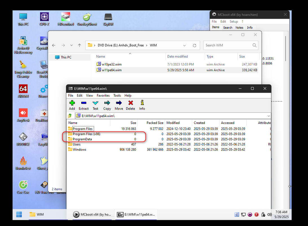Open Info from 7-Zip toolbar

pyautogui.click(x=142, y=105)
